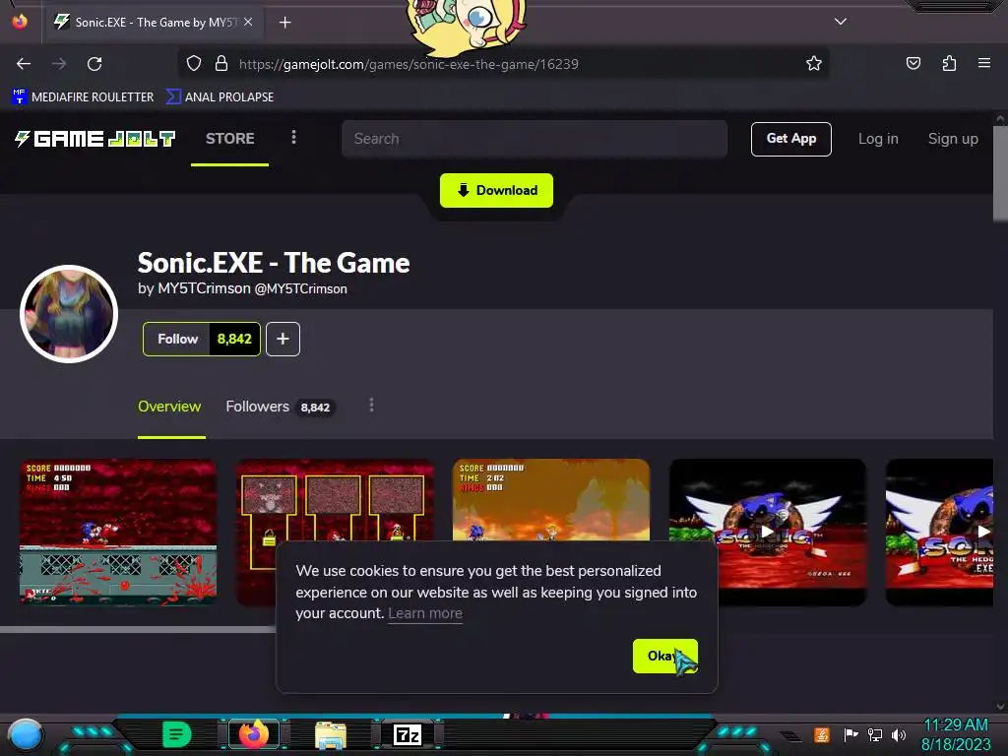Click the Learn more cookie link
The image size is (1008, 756).
click(x=425, y=613)
